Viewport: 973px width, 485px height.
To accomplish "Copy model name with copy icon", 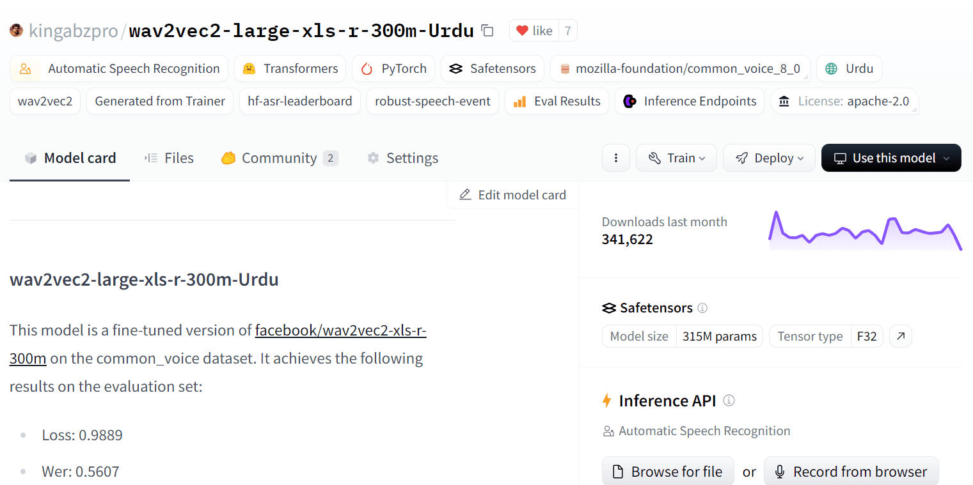I will tap(487, 31).
